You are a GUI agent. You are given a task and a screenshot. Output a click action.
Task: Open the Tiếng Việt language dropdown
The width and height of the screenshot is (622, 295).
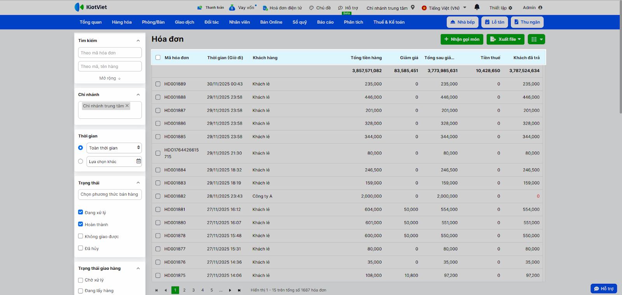coord(444,8)
